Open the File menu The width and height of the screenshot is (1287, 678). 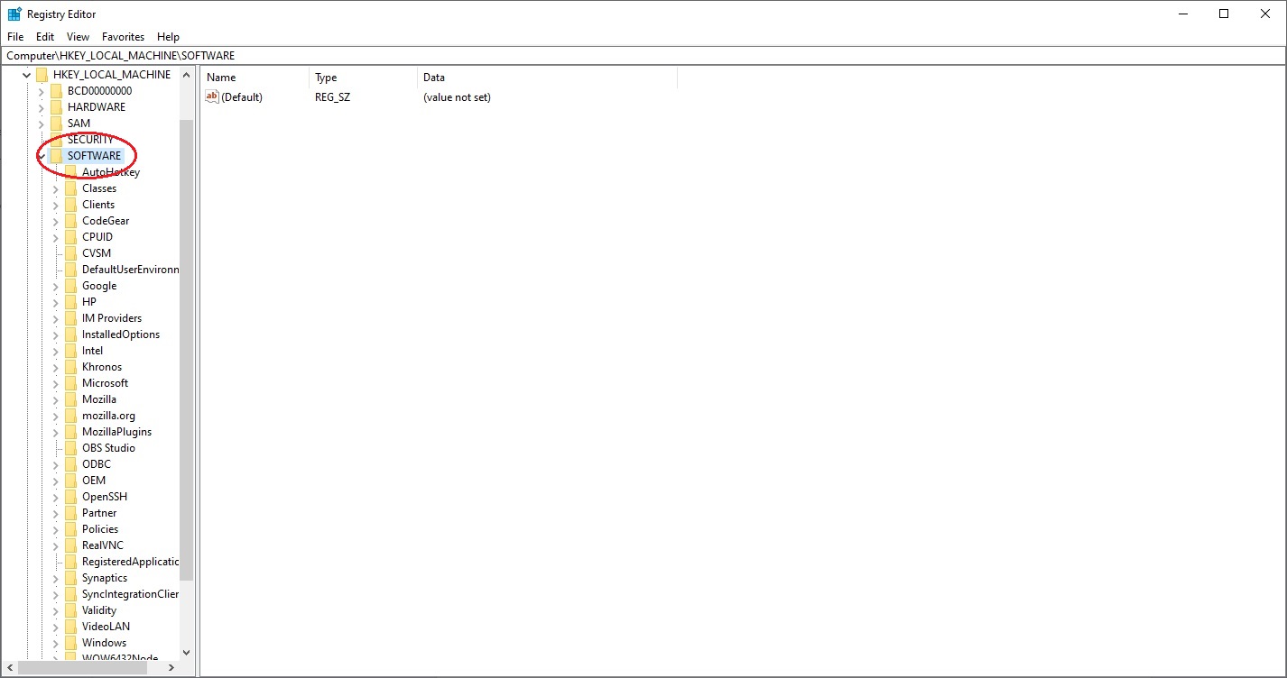pyautogui.click(x=14, y=37)
